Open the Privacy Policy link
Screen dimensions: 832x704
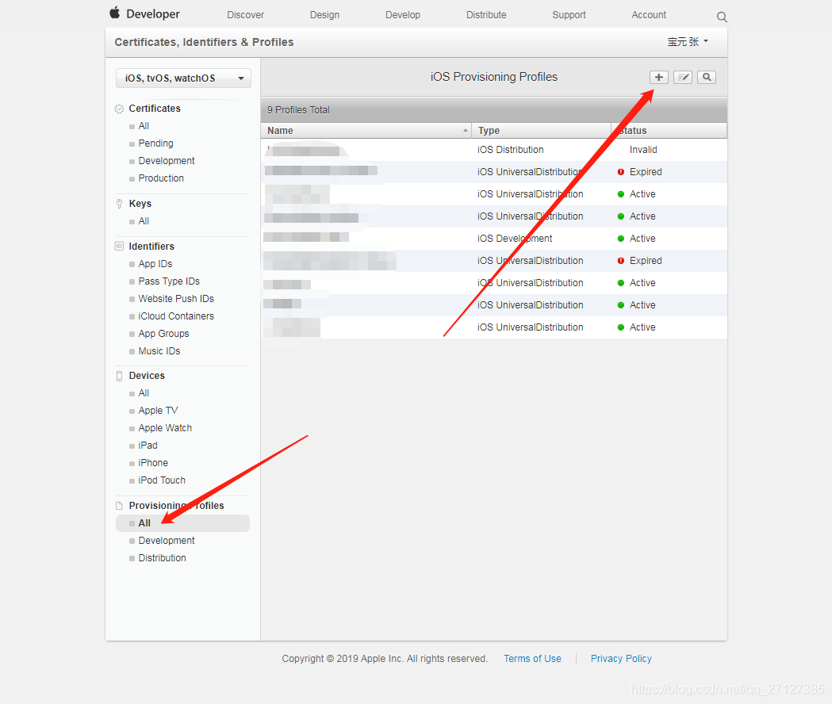click(621, 658)
